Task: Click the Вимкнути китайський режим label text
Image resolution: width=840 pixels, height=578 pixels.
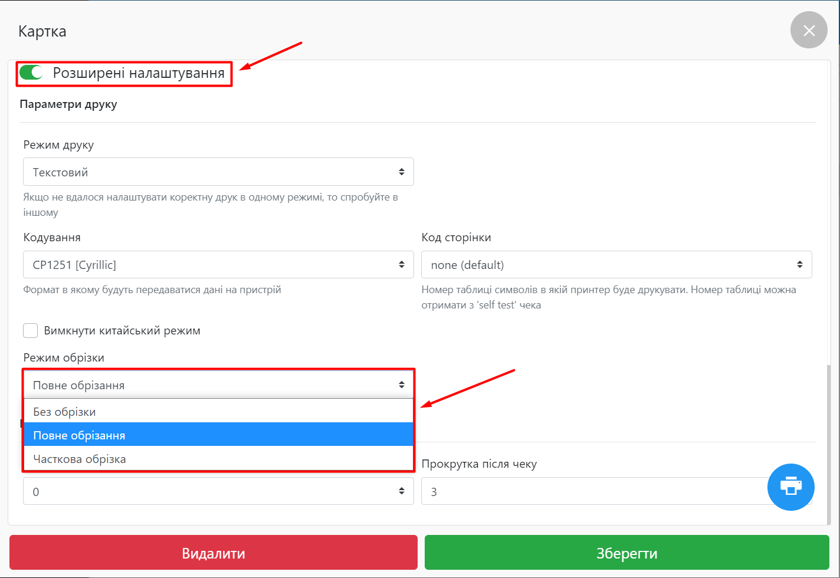Action: click(122, 330)
